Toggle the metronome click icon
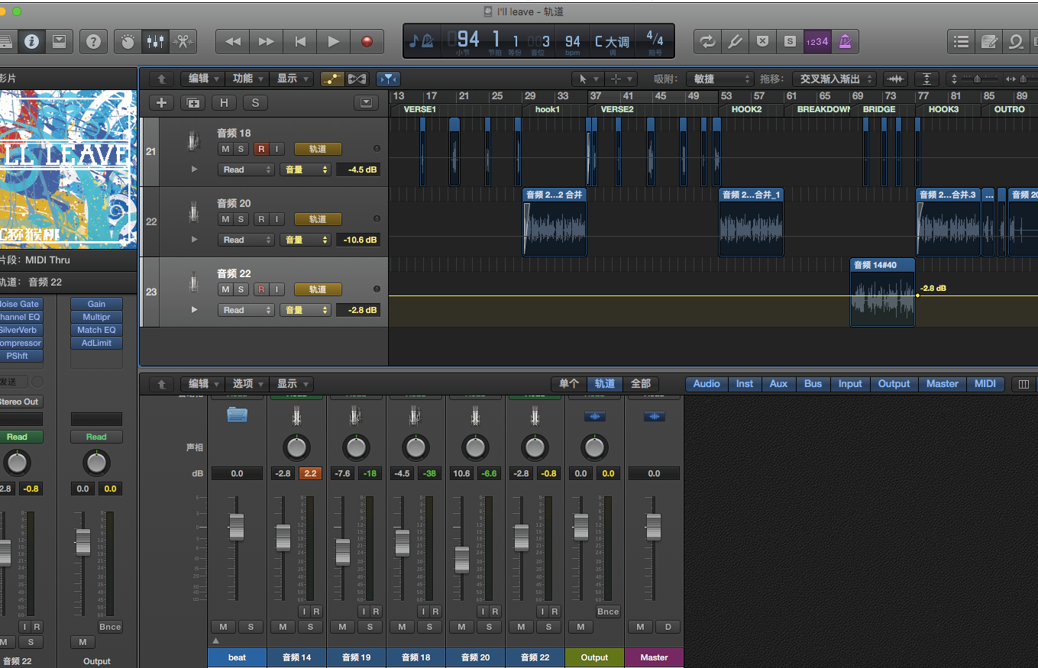 [x=845, y=41]
